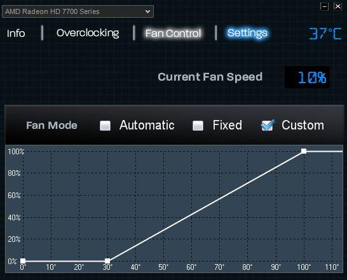Image resolution: width=347 pixels, height=280 pixels.
Task: Click the 50° temperature axis label
Action: (163, 267)
